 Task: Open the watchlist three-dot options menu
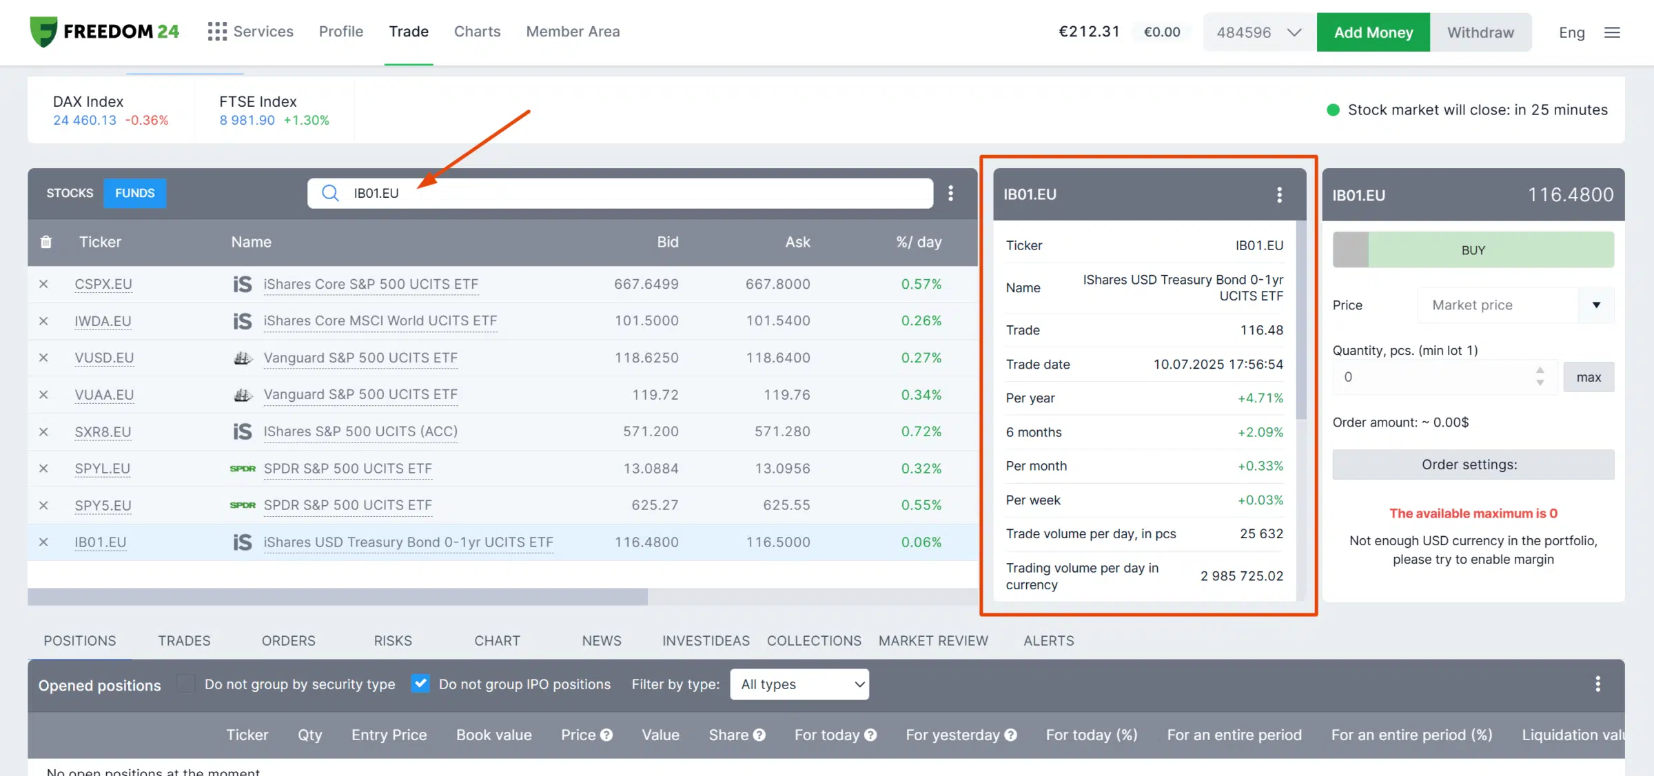tap(951, 193)
